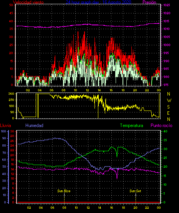
Task: Click red 45 on wind speed axis
Action: [11, 13]
